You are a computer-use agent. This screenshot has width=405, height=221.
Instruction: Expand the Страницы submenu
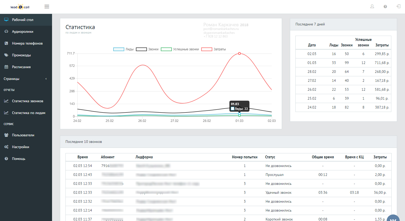[x=26, y=79]
